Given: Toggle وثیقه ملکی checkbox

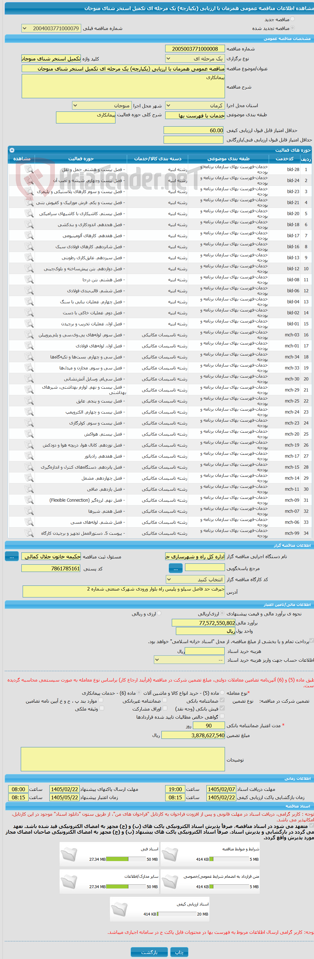Looking at the screenshot, I should pos(102,708).
